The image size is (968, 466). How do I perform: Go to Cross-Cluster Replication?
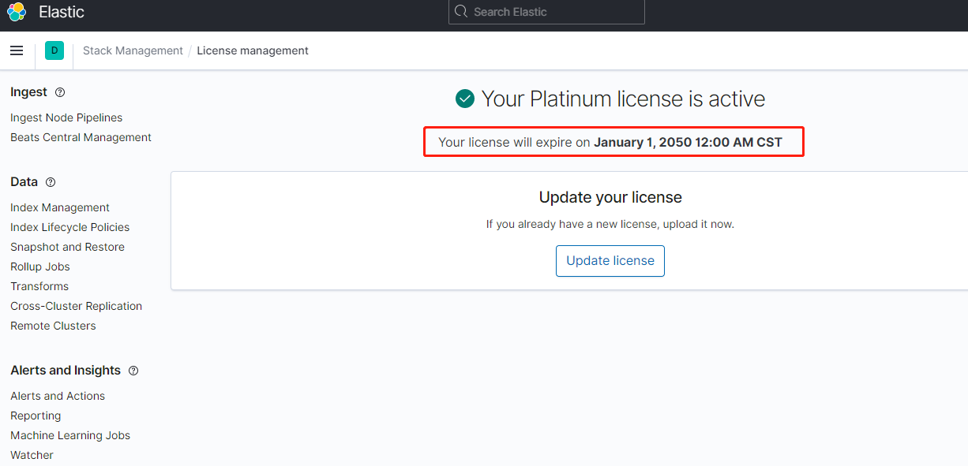click(x=76, y=306)
